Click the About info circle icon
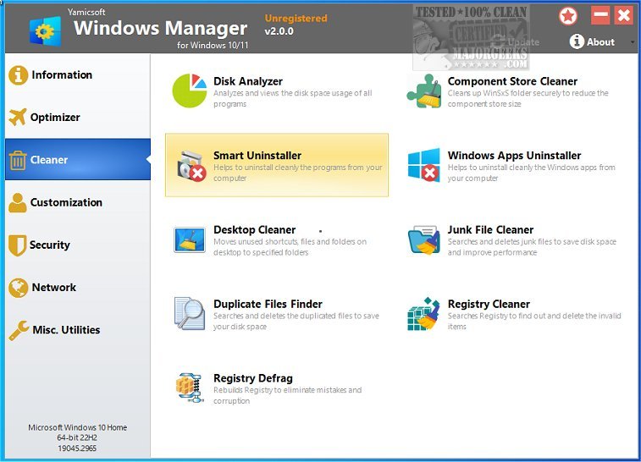 [577, 41]
